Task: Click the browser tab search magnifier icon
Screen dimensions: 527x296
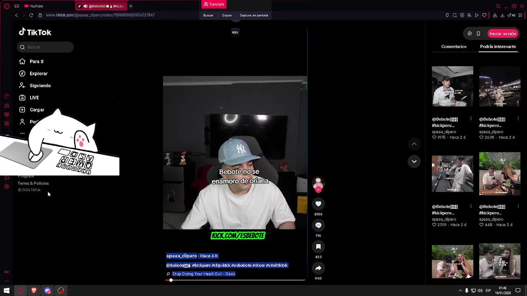Action: (x=498, y=6)
